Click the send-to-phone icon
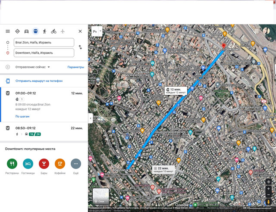 tap(8, 81)
